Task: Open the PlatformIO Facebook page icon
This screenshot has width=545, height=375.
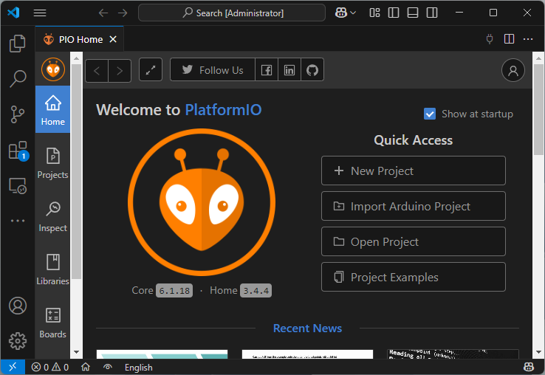Action: (x=267, y=69)
